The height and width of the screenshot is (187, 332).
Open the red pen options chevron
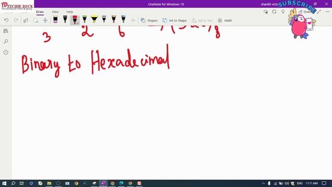pos(78,23)
